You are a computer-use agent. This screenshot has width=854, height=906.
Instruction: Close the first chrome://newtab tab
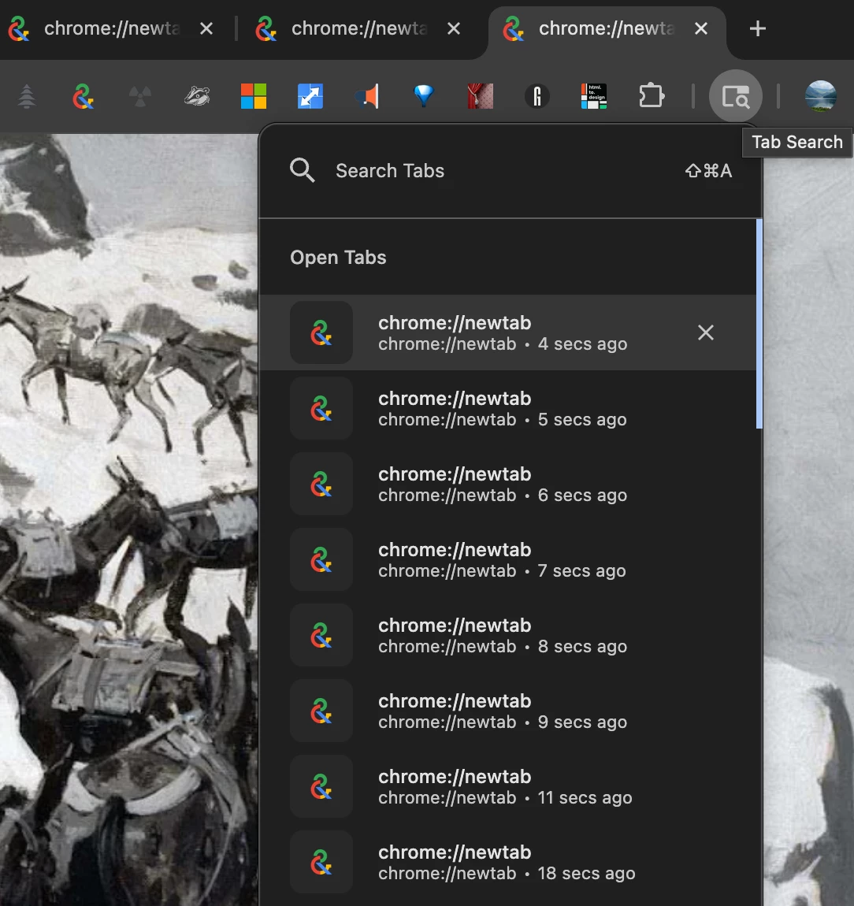(x=206, y=28)
